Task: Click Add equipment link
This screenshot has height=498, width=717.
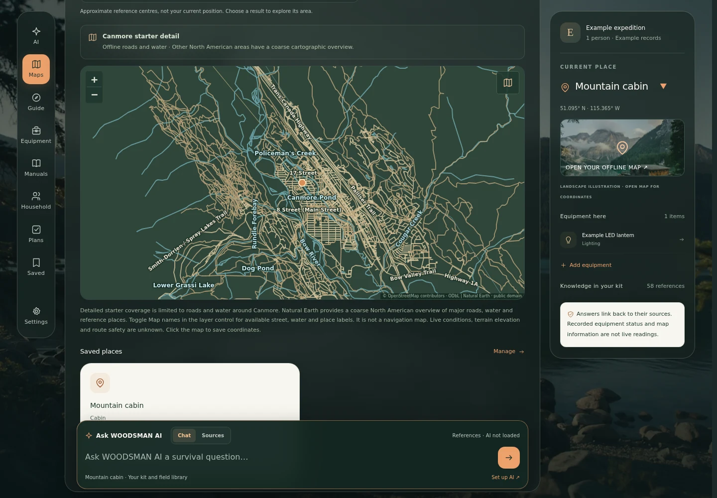Action: point(586,265)
